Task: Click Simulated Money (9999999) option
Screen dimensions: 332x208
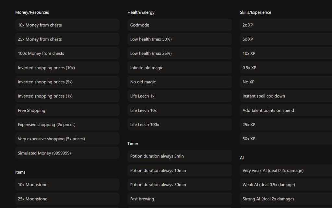Action: (x=67, y=153)
